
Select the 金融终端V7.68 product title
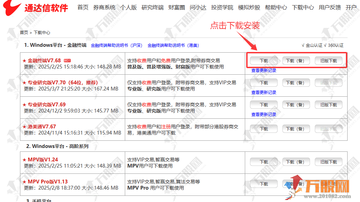44,61
